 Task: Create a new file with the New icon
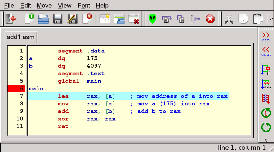pyautogui.click(x=29, y=19)
